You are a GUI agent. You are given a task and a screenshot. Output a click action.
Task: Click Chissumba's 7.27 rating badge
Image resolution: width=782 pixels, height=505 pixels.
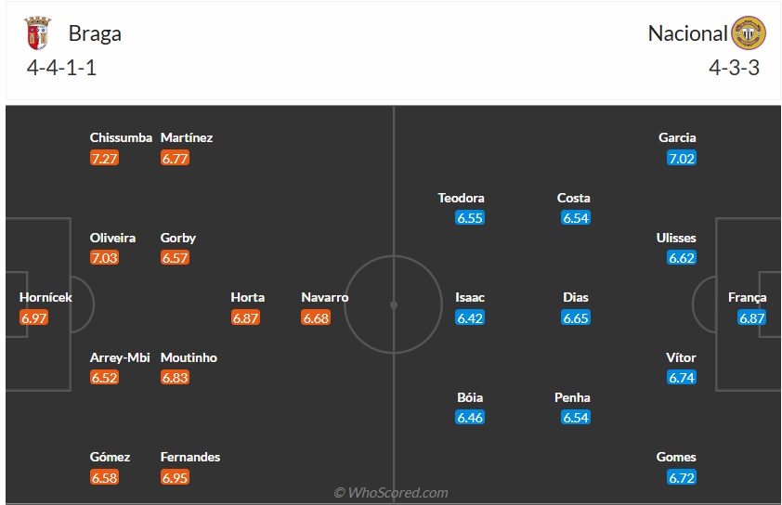point(104,159)
